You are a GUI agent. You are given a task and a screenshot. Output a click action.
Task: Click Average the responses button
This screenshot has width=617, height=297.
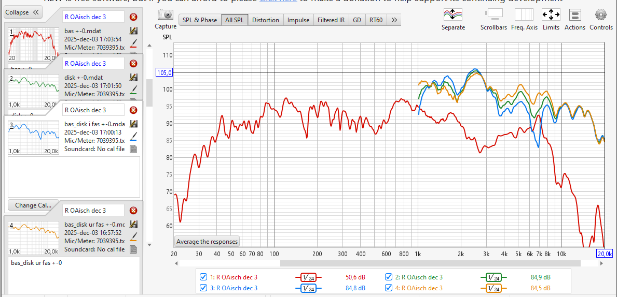(x=207, y=242)
